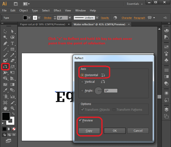
Task: Select the Width/Warp tool
Action: [5, 72]
